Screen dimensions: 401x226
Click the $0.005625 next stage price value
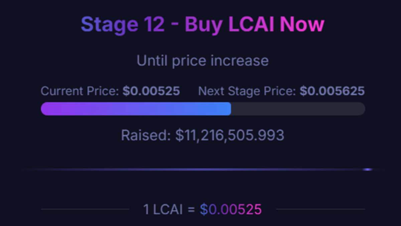click(x=332, y=91)
